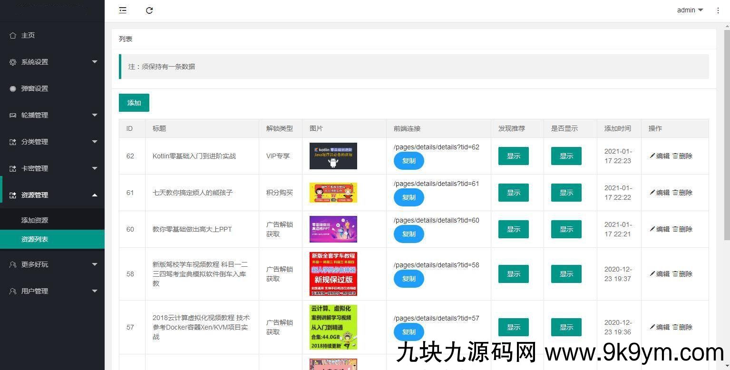This screenshot has height=370, width=730.
Task: Collapse the 资源管理 menu section
Action: click(x=94, y=195)
